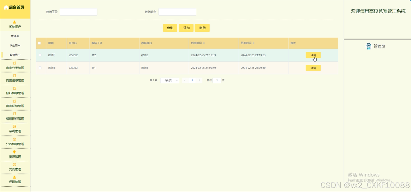
Task: Open the 学生用户 submenu item
Action: (15, 46)
